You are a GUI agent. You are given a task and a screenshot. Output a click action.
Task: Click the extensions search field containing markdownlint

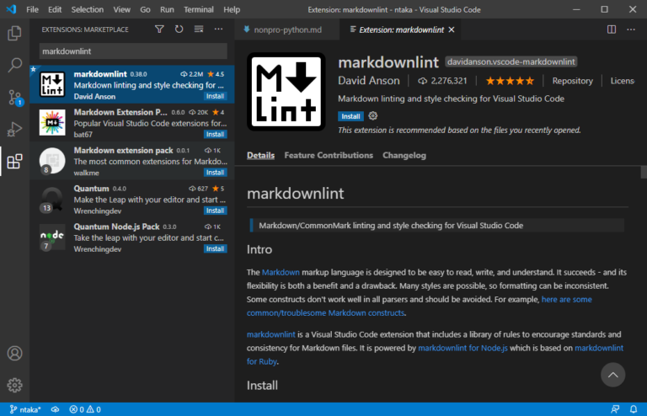pyautogui.click(x=133, y=51)
